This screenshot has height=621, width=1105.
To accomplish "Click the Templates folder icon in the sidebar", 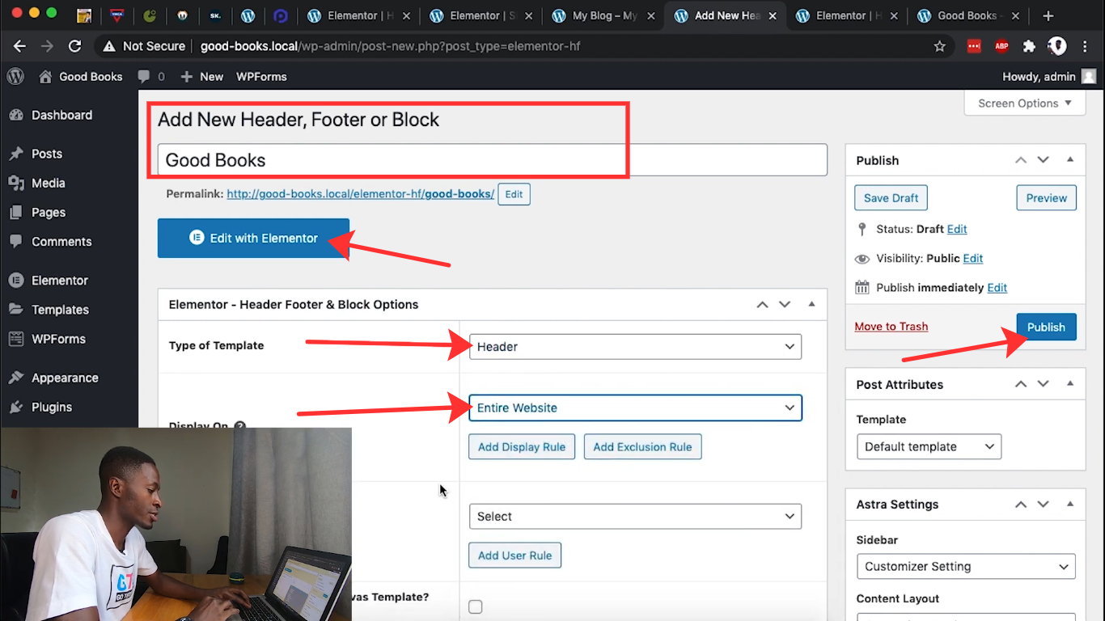I will click(15, 309).
